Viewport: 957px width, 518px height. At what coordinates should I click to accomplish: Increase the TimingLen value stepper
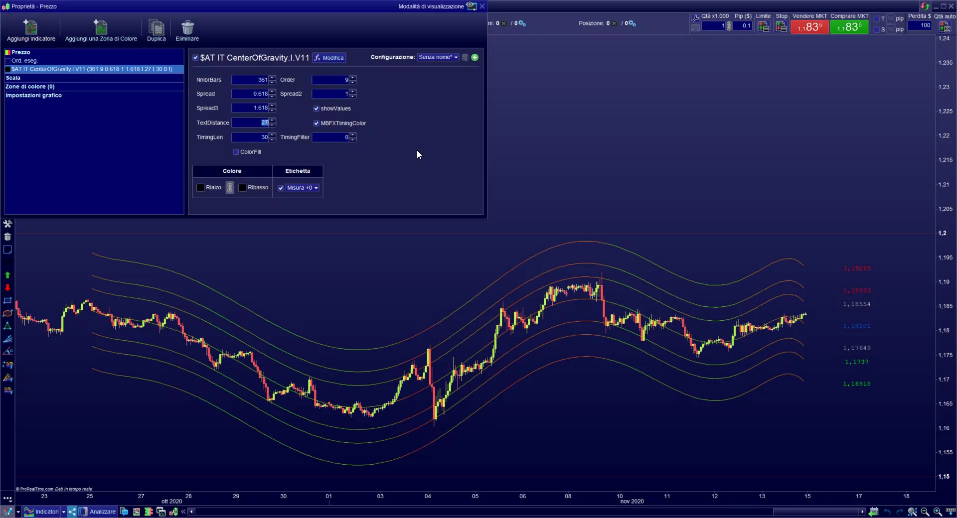click(272, 135)
